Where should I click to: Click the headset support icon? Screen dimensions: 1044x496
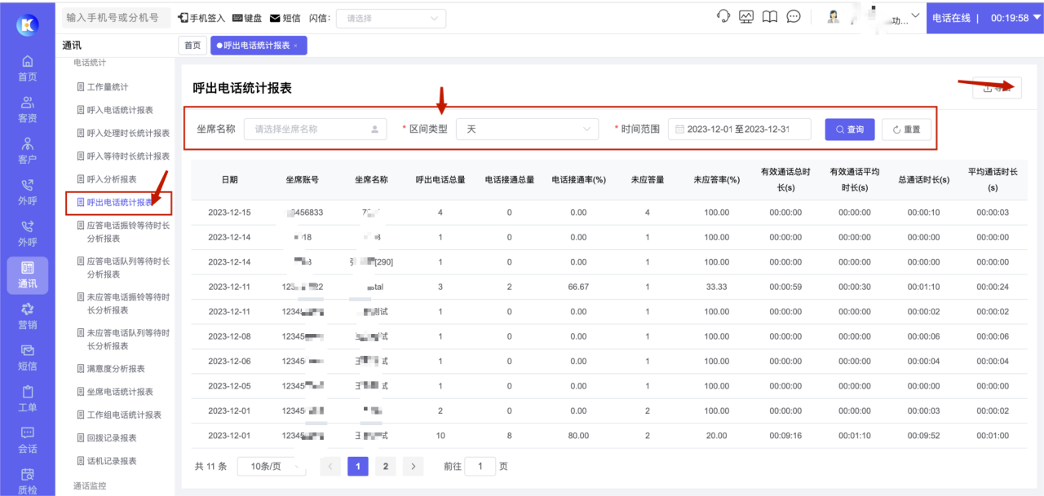coord(723,17)
